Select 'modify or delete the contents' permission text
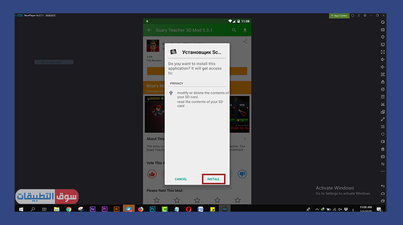 click(x=203, y=95)
